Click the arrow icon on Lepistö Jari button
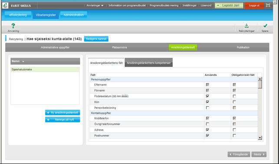Screen dimensions: 279x164 pyautogui.click(x=218, y=6)
